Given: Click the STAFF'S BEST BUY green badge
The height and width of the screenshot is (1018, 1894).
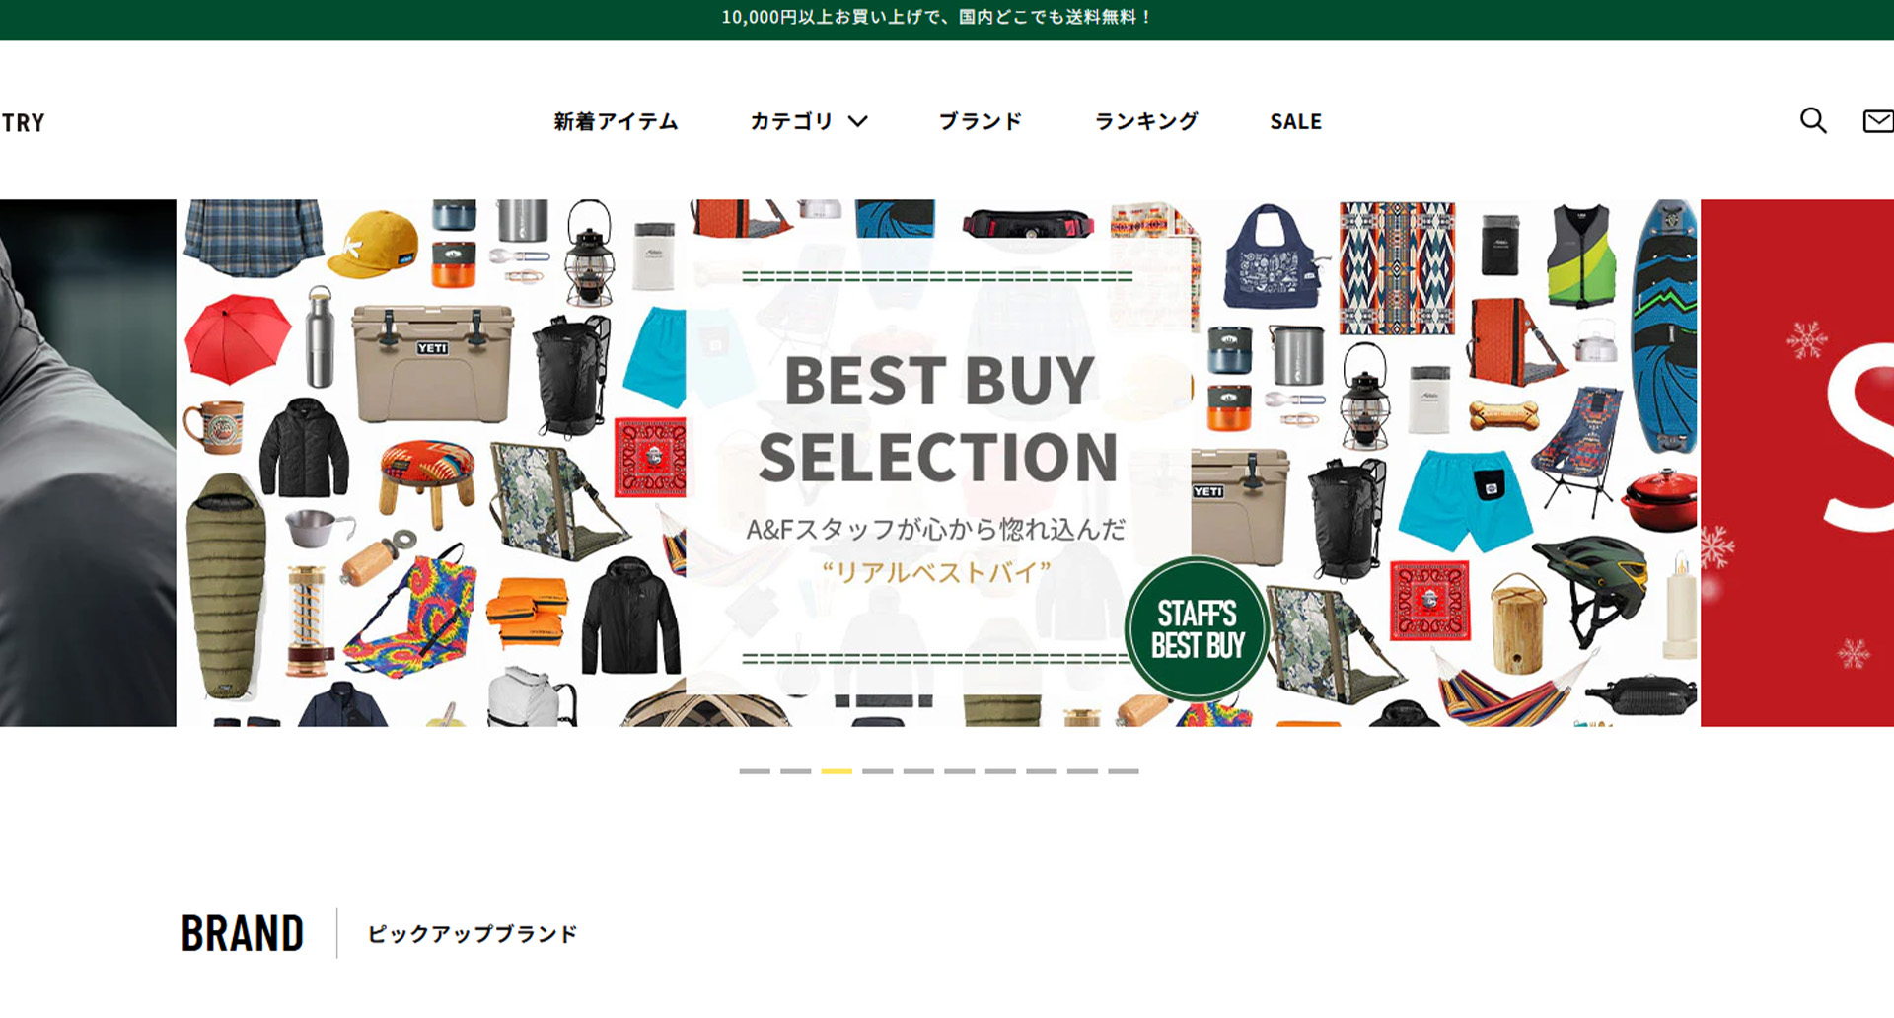Looking at the screenshot, I should [x=1197, y=628].
